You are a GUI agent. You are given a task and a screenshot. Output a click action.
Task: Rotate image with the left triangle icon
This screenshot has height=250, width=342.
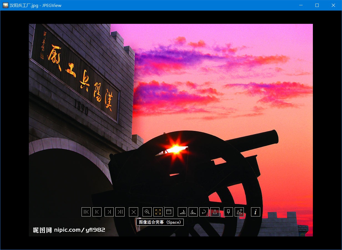coord(182,212)
